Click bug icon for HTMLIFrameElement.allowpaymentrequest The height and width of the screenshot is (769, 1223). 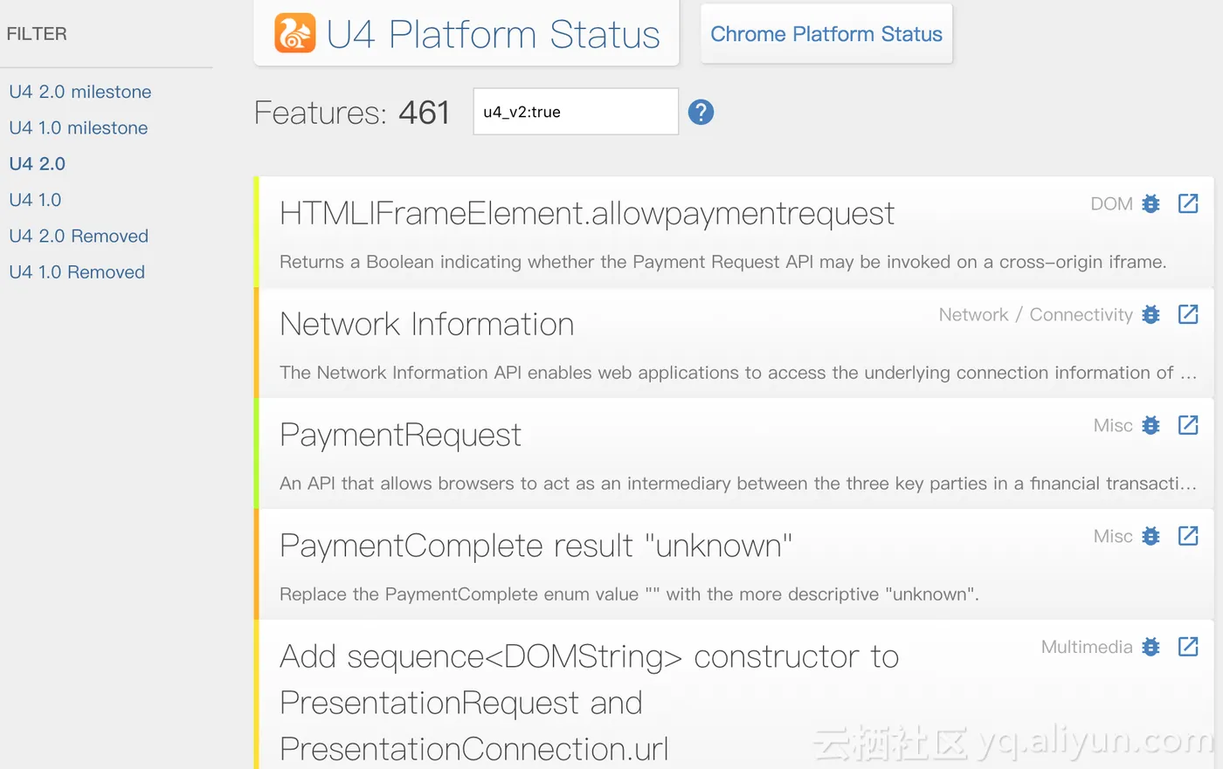pos(1151,203)
